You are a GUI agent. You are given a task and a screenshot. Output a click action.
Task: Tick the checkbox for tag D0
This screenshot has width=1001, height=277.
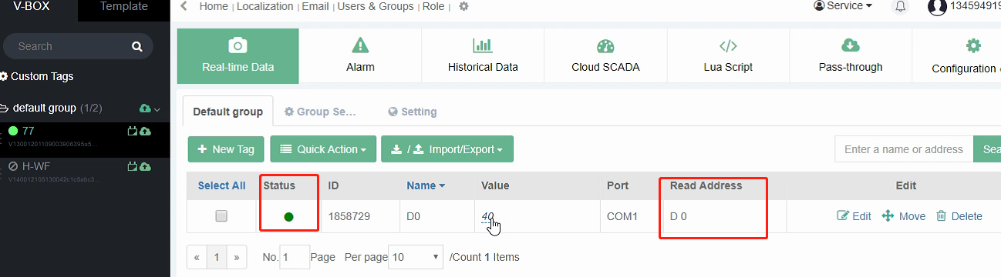pyautogui.click(x=221, y=216)
